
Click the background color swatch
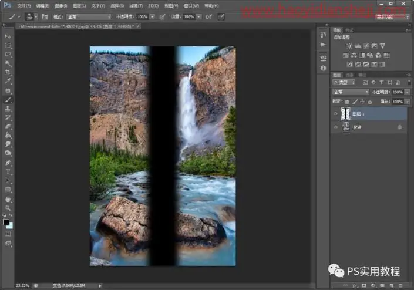(x=11, y=226)
